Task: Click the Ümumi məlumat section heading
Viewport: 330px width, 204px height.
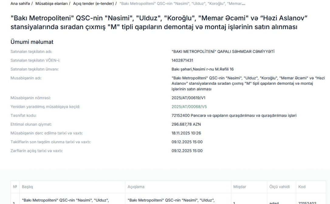Action: click(x=32, y=42)
